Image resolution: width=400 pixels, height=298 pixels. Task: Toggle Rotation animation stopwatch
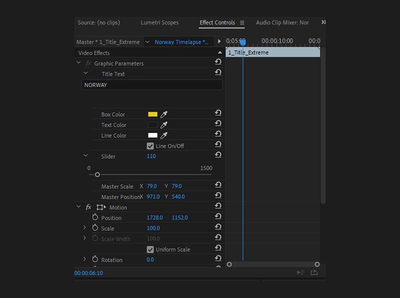95,259
